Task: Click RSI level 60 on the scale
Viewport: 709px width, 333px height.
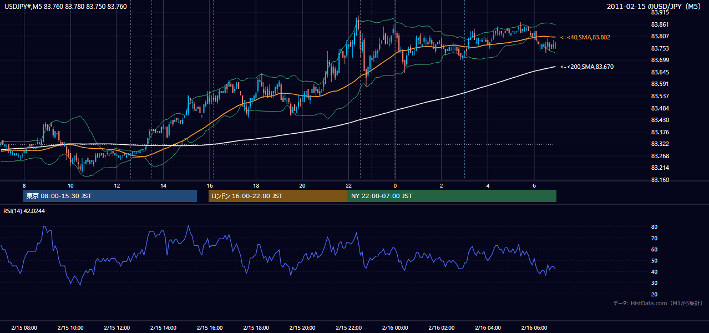Action: (x=654, y=249)
